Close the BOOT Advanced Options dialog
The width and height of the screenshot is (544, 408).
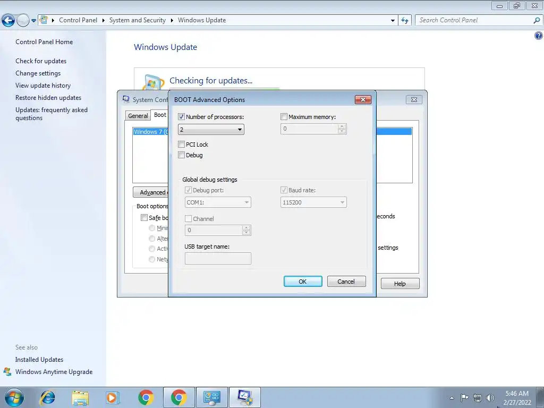coord(363,99)
